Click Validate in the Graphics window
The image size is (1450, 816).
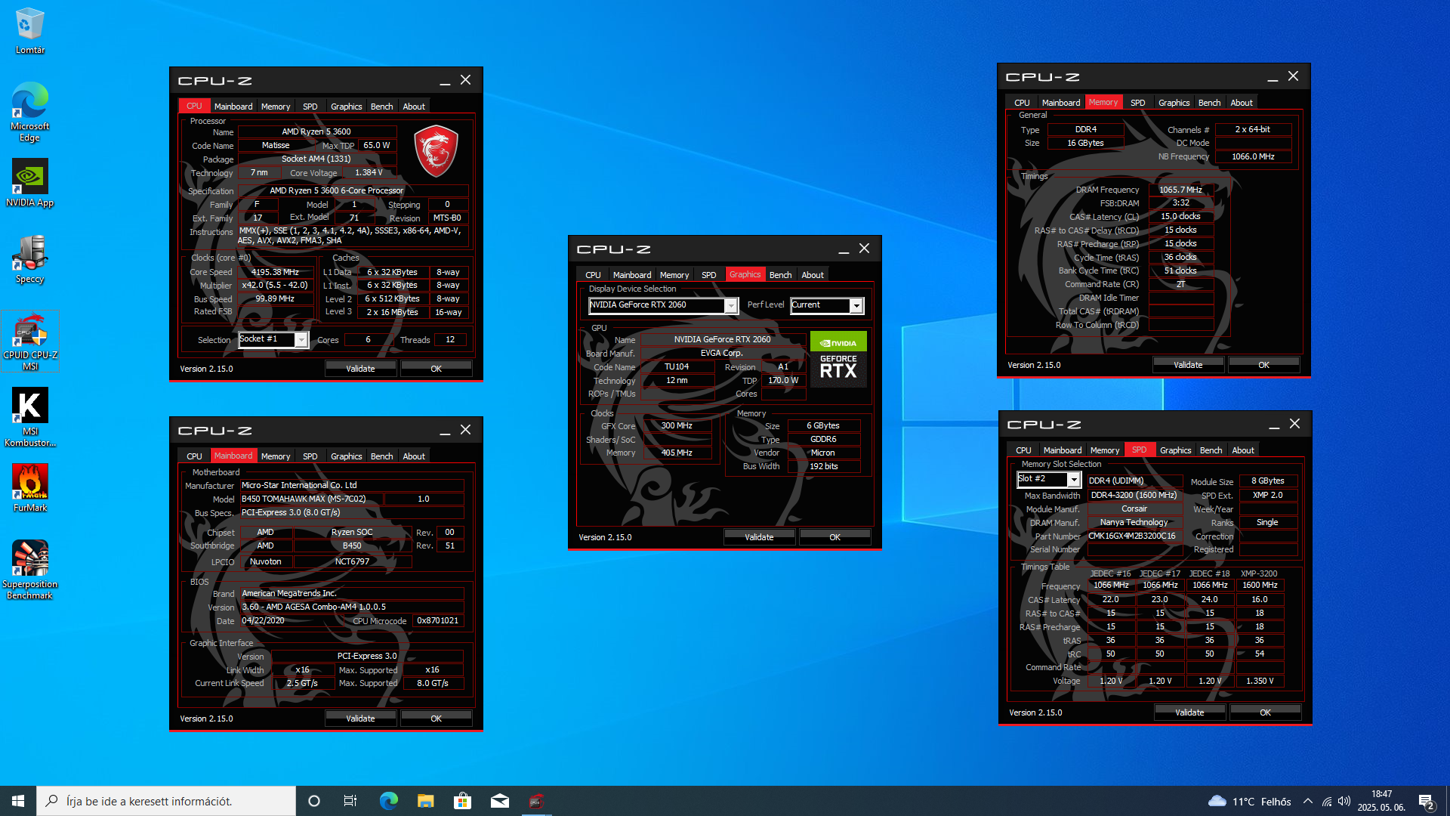click(759, 537)
